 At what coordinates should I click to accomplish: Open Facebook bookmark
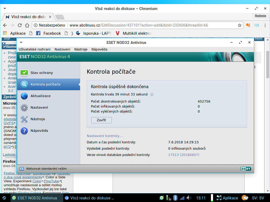click(49, 33)
